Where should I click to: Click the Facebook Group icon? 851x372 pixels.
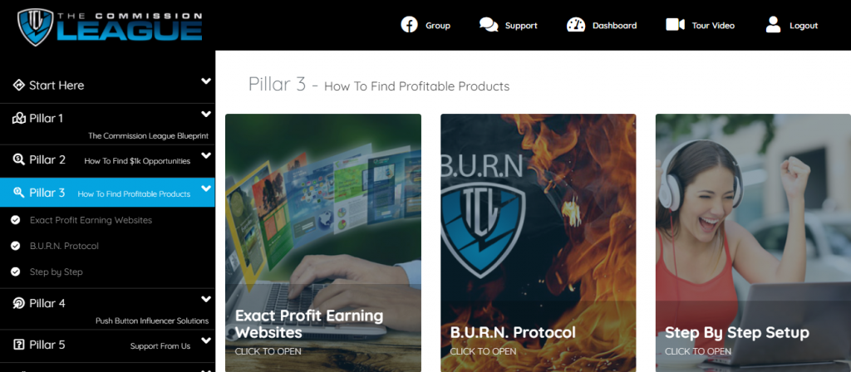[x=409, y=25]
